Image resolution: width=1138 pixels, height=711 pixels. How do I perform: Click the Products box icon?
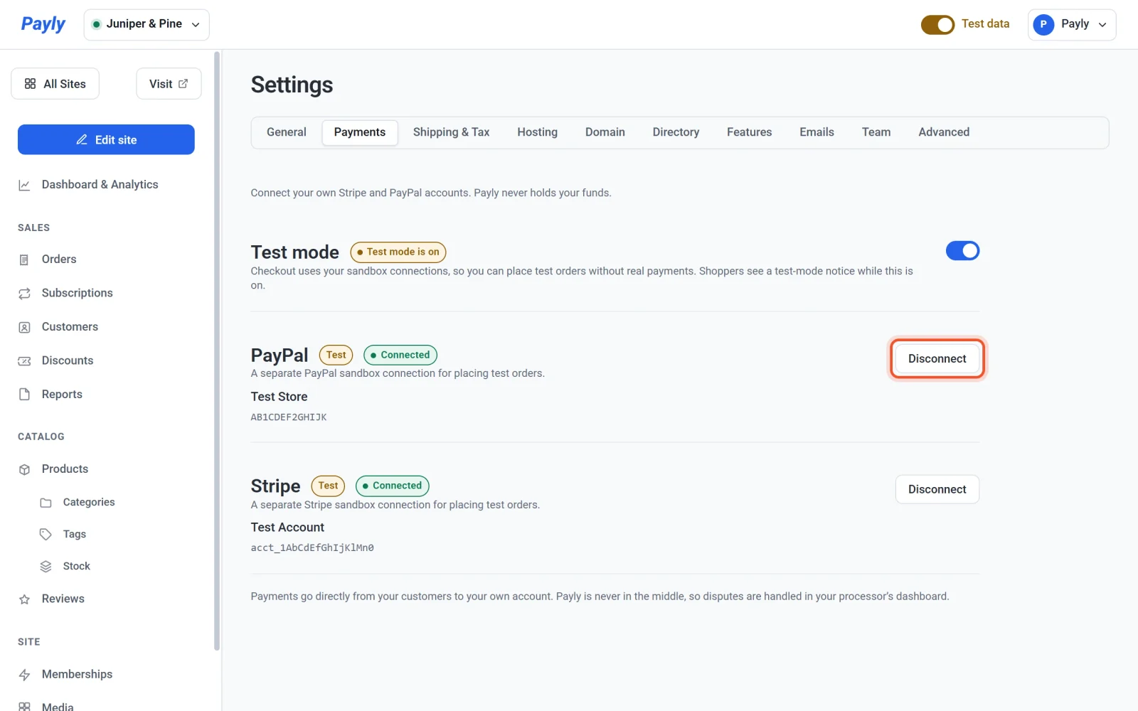point(24,469)
